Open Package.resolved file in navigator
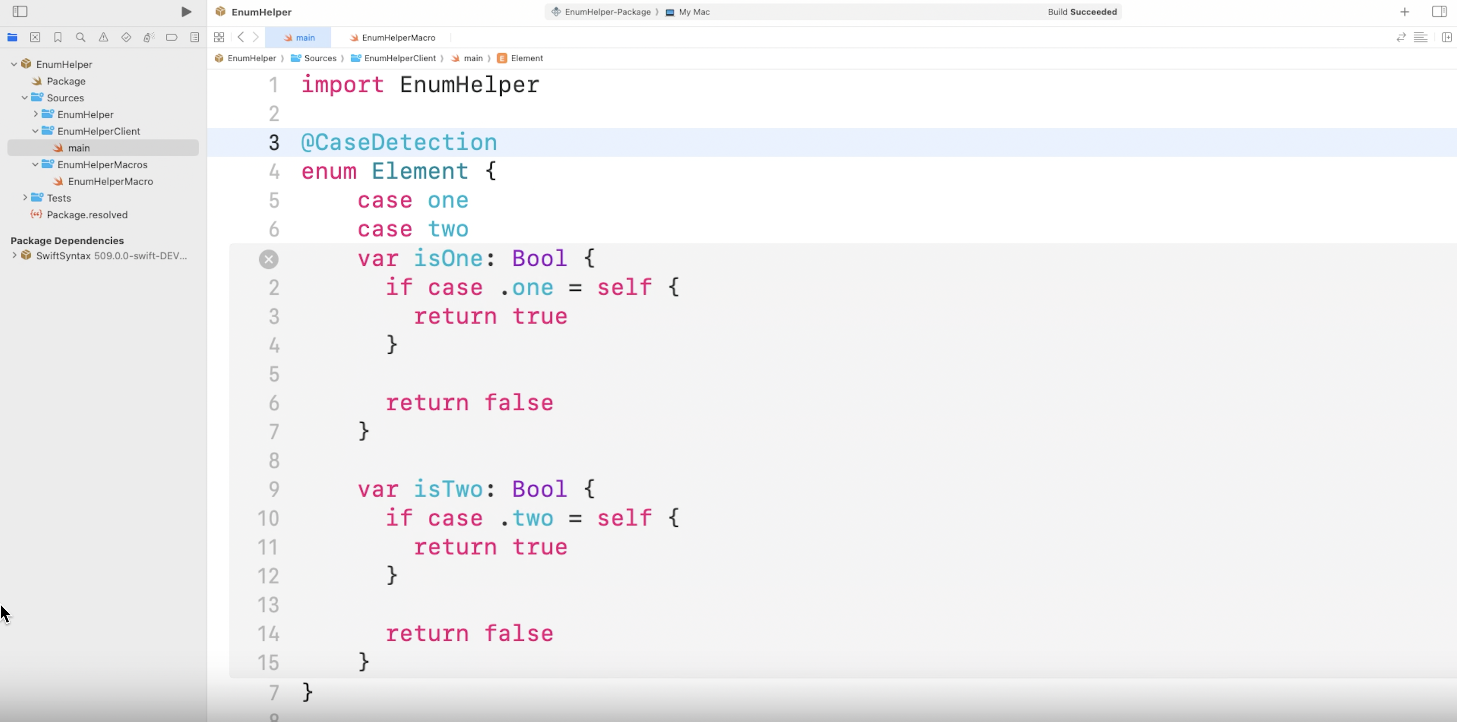This screenshot has height=722, width=1457. click(87, 214)
